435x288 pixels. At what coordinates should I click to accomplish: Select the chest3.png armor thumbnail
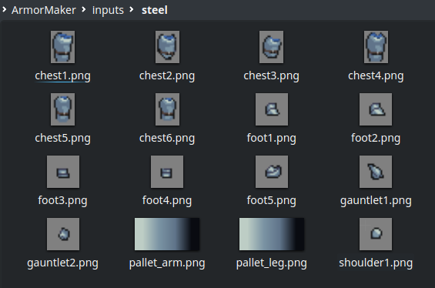[x=271, y=47]
